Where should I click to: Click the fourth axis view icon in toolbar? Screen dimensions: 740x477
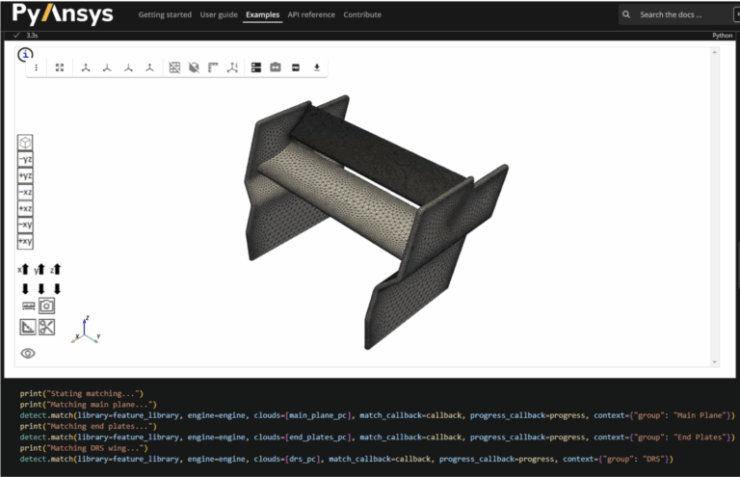pos(149,67)
